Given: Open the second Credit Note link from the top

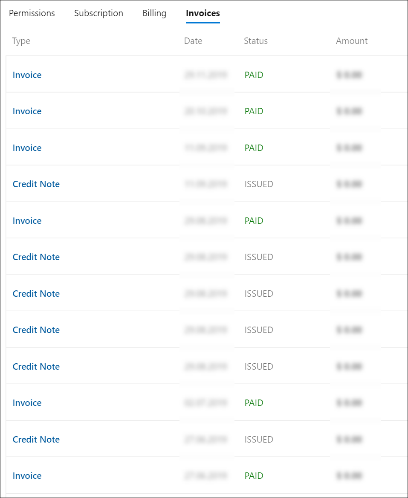Looking at the screenshot, I should coord(36,257).
